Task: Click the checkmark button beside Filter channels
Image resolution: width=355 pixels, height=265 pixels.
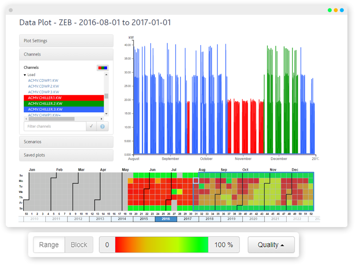Action: [x=91, y=126]
